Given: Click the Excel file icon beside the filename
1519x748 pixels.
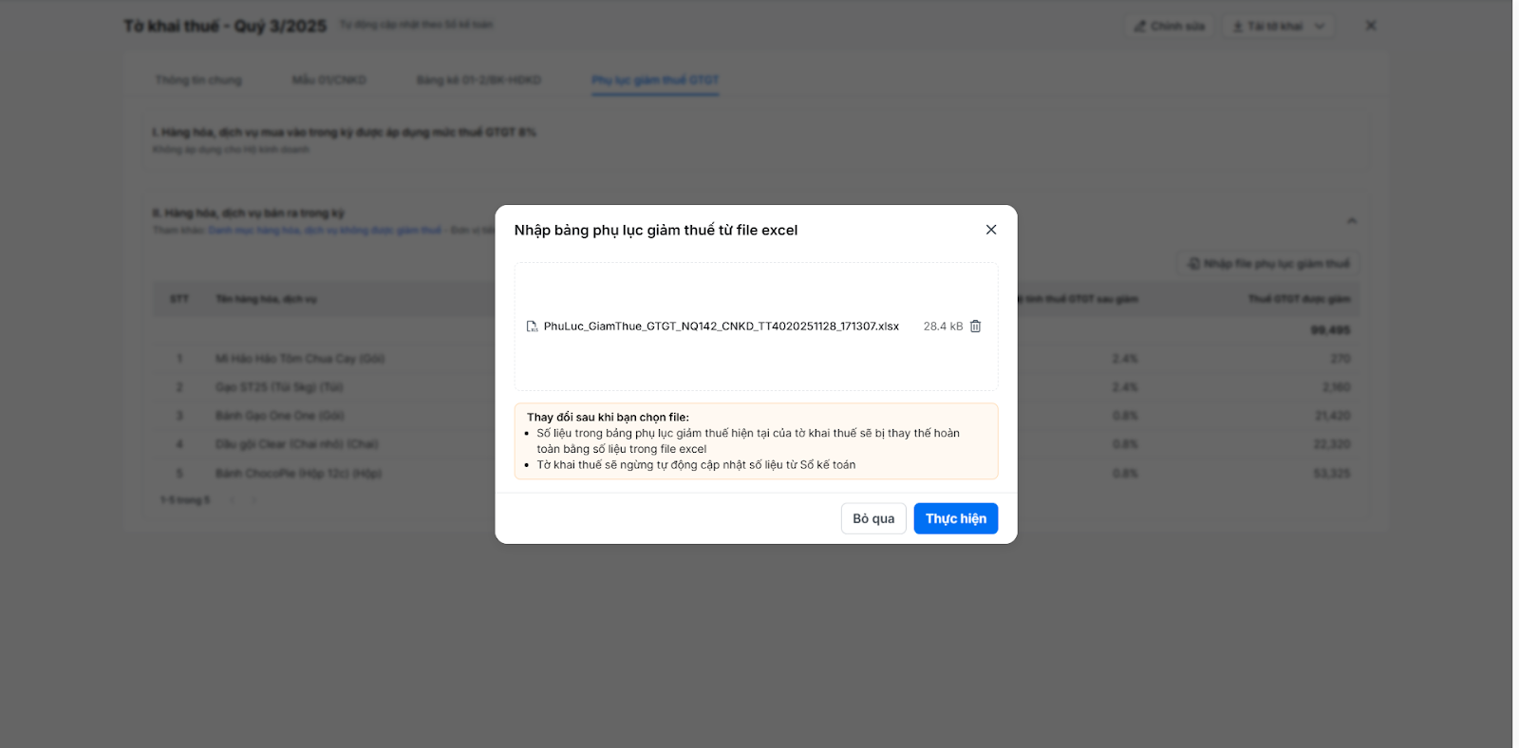Looking at the screenshot, I should [x=532, y=327].
